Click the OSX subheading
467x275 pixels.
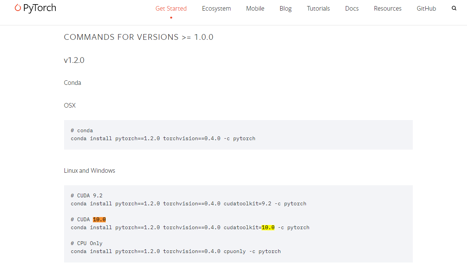tap(70, 105)
